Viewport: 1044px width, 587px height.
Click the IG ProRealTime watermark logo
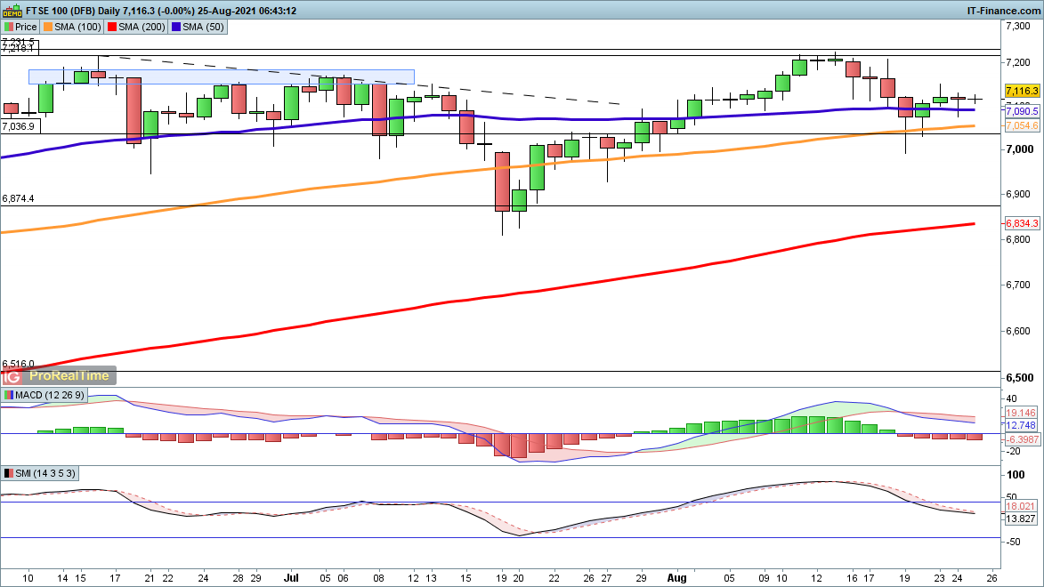coord(60,375)
